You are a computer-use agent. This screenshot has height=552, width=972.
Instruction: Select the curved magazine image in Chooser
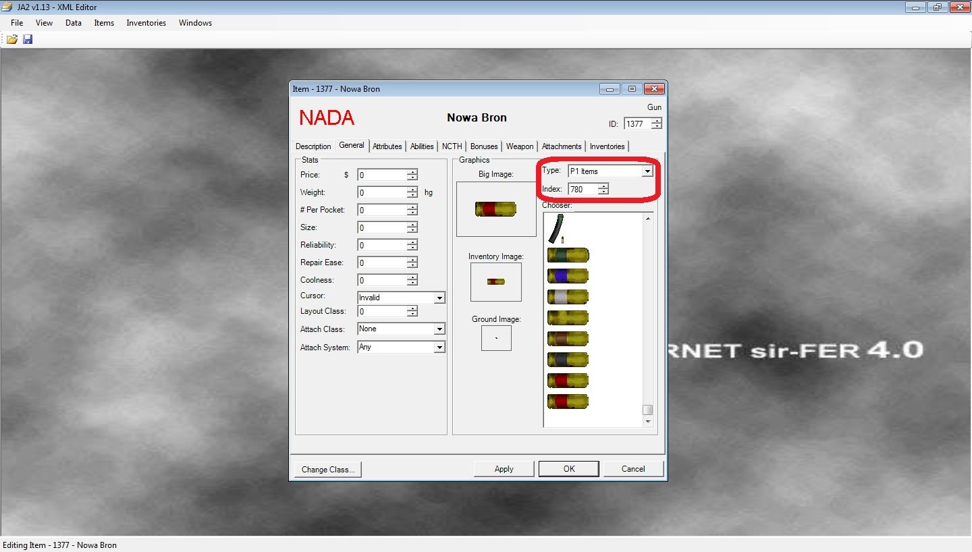coord(556,228)
